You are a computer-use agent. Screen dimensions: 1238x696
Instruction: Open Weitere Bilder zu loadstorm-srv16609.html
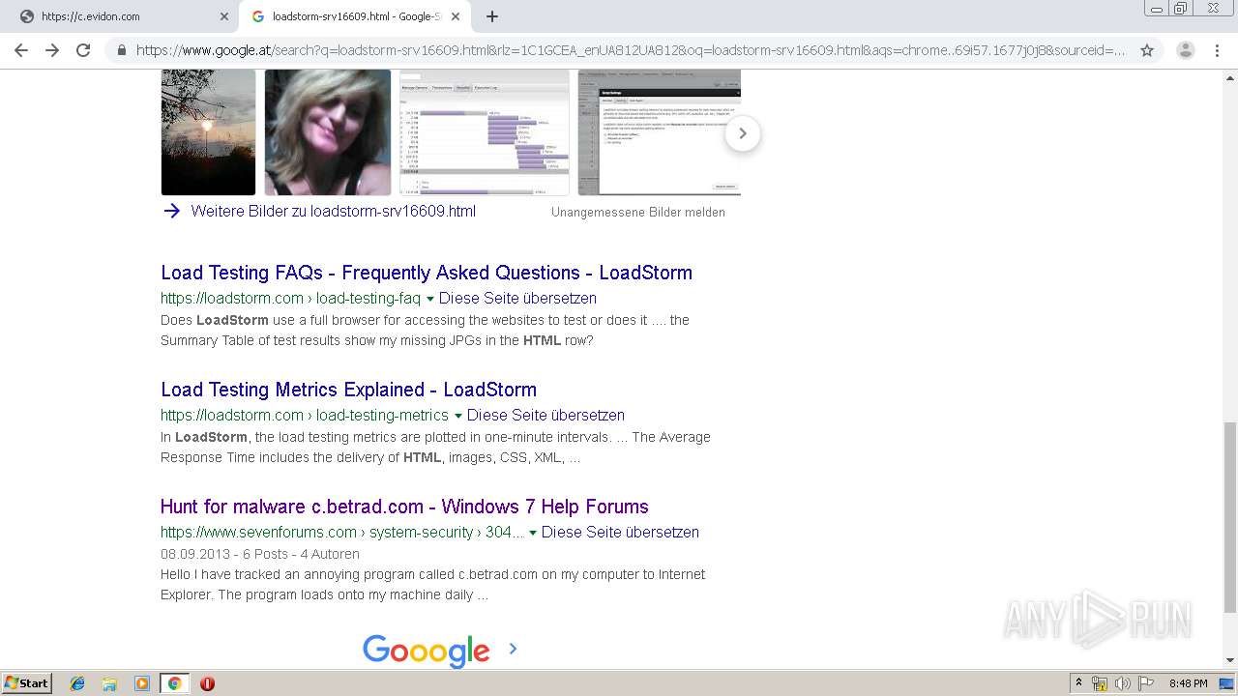point(333,211)
